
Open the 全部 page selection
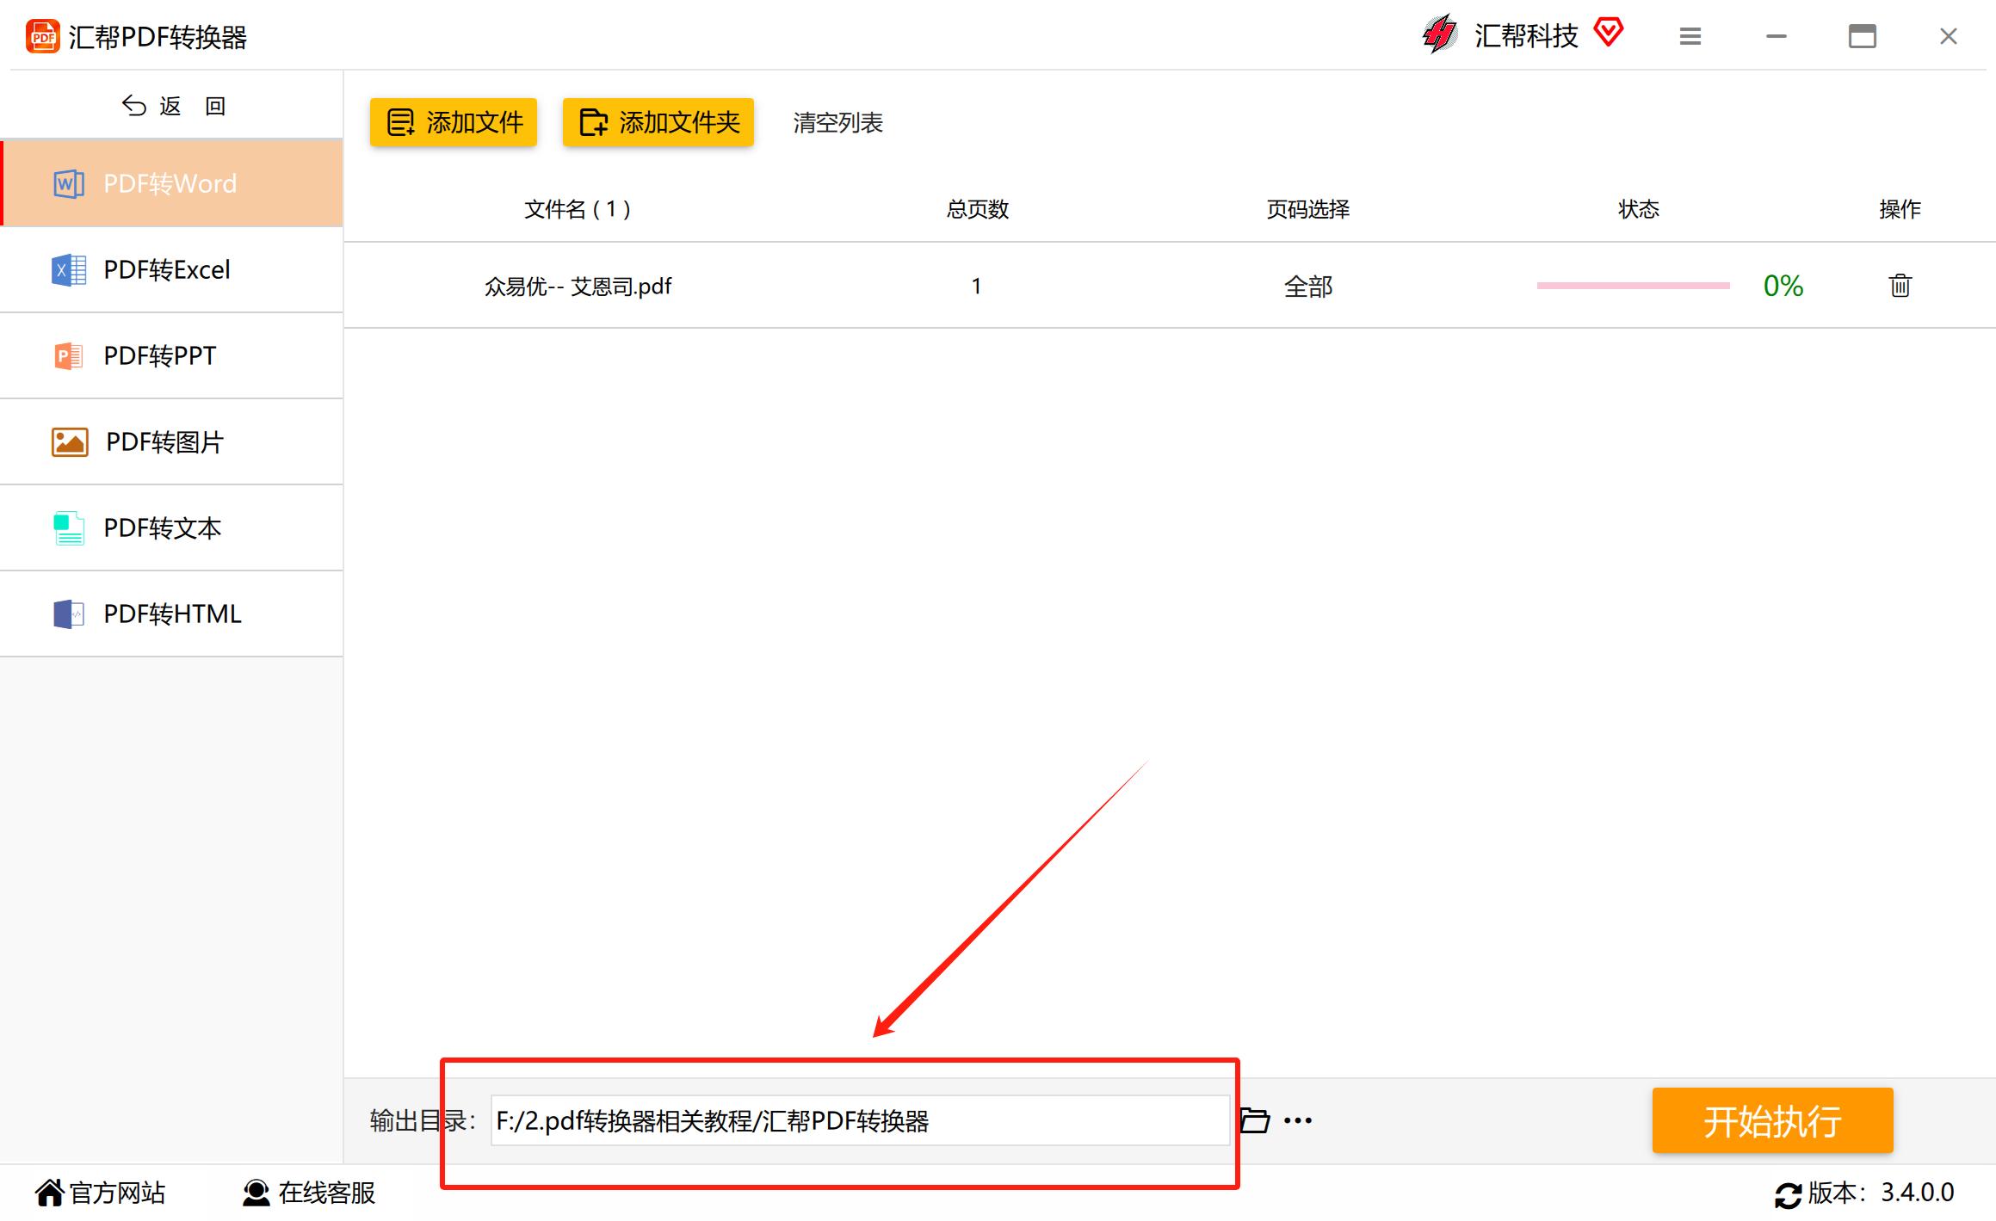tap(1307, 286)
